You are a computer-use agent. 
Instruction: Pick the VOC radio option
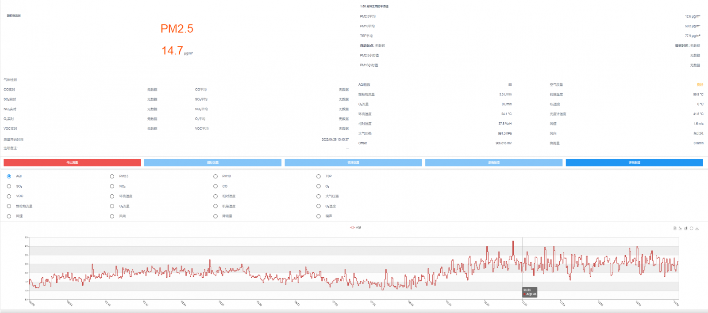pos(9,196)
